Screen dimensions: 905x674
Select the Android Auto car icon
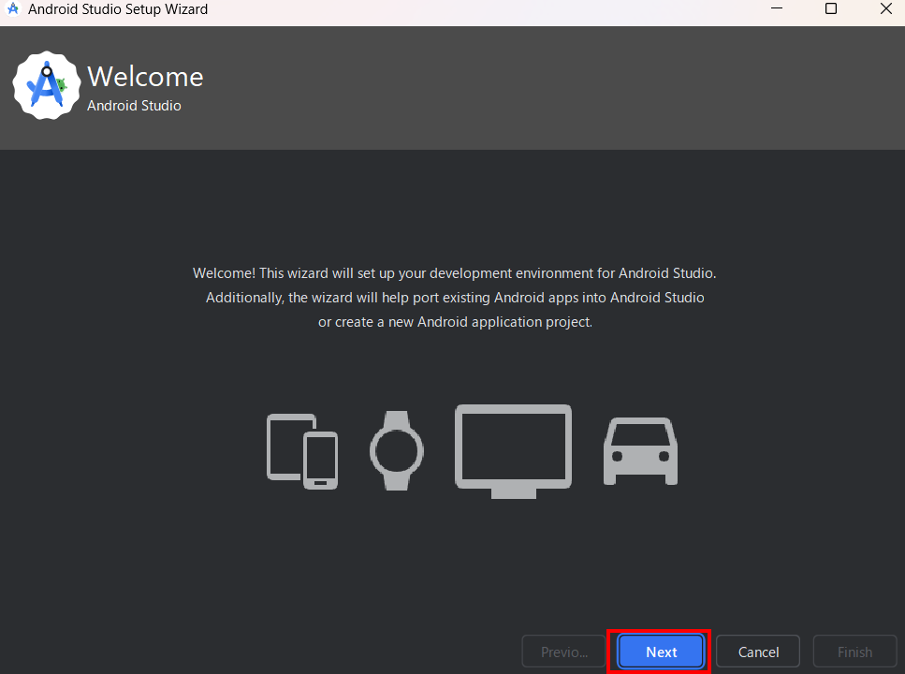point(640,450)
